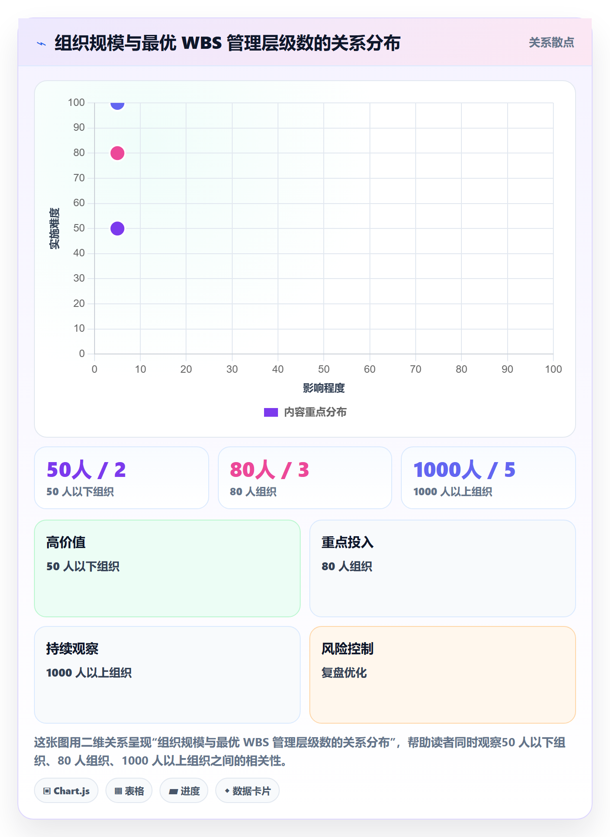
Task: Toggle the 内容重点分布 legend color swatch
Action: 271,412
